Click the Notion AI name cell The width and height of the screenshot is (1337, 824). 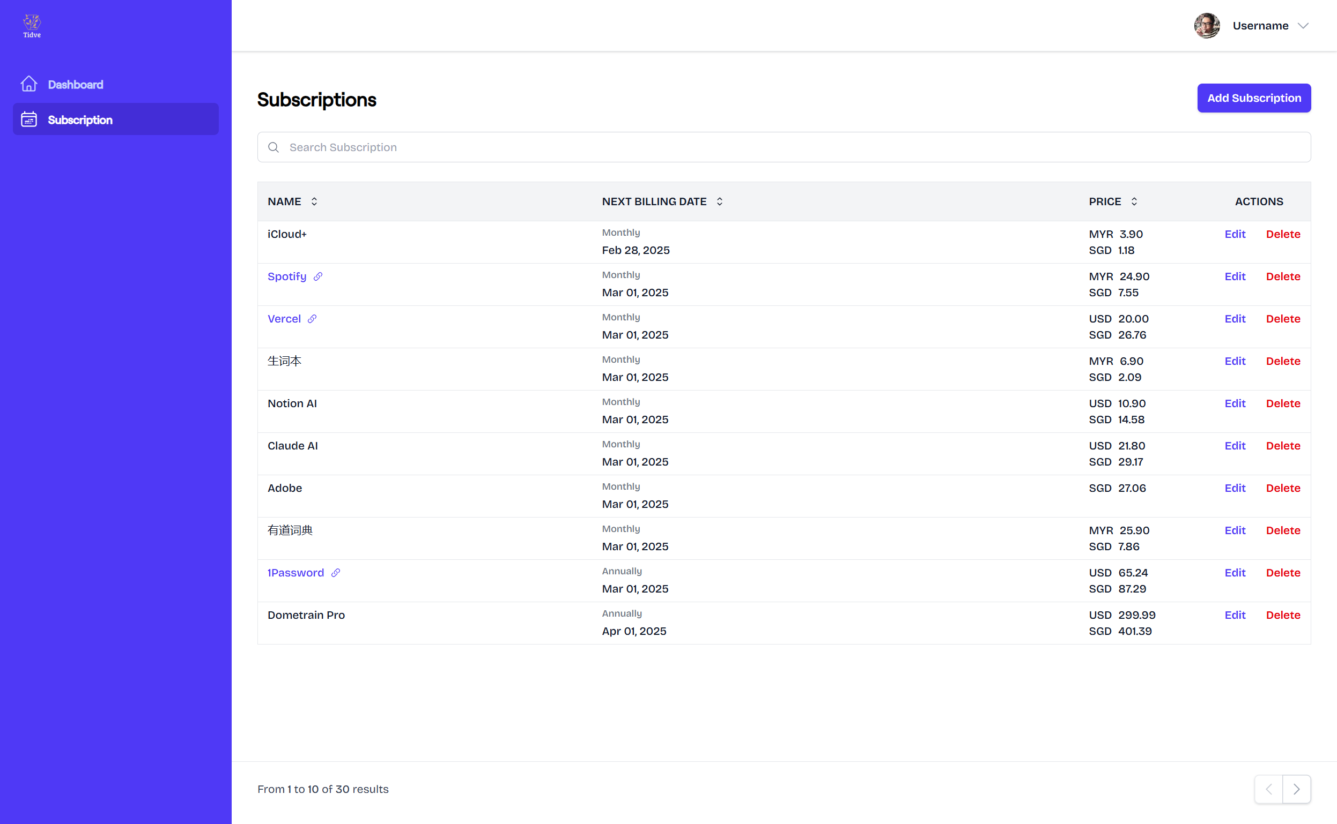click(292, 404)
